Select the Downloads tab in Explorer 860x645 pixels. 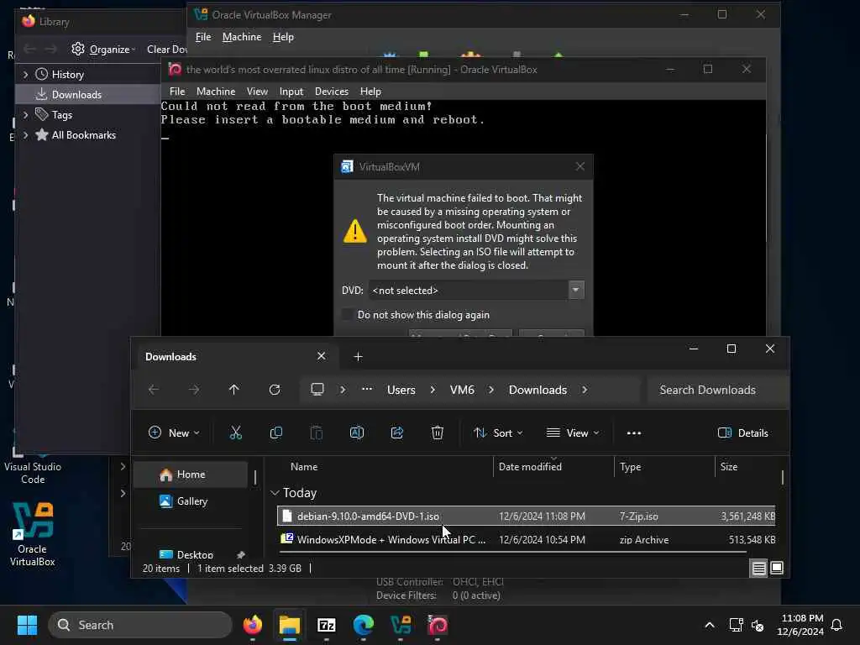(x=236, y=356)
